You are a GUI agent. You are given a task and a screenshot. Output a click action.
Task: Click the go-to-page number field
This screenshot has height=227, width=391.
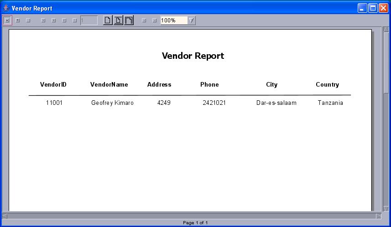pyautogui.click(x=89, y=21)
